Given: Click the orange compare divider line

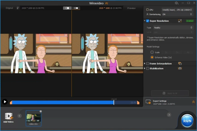Looking at the screenshot, I should click(72, 53).
